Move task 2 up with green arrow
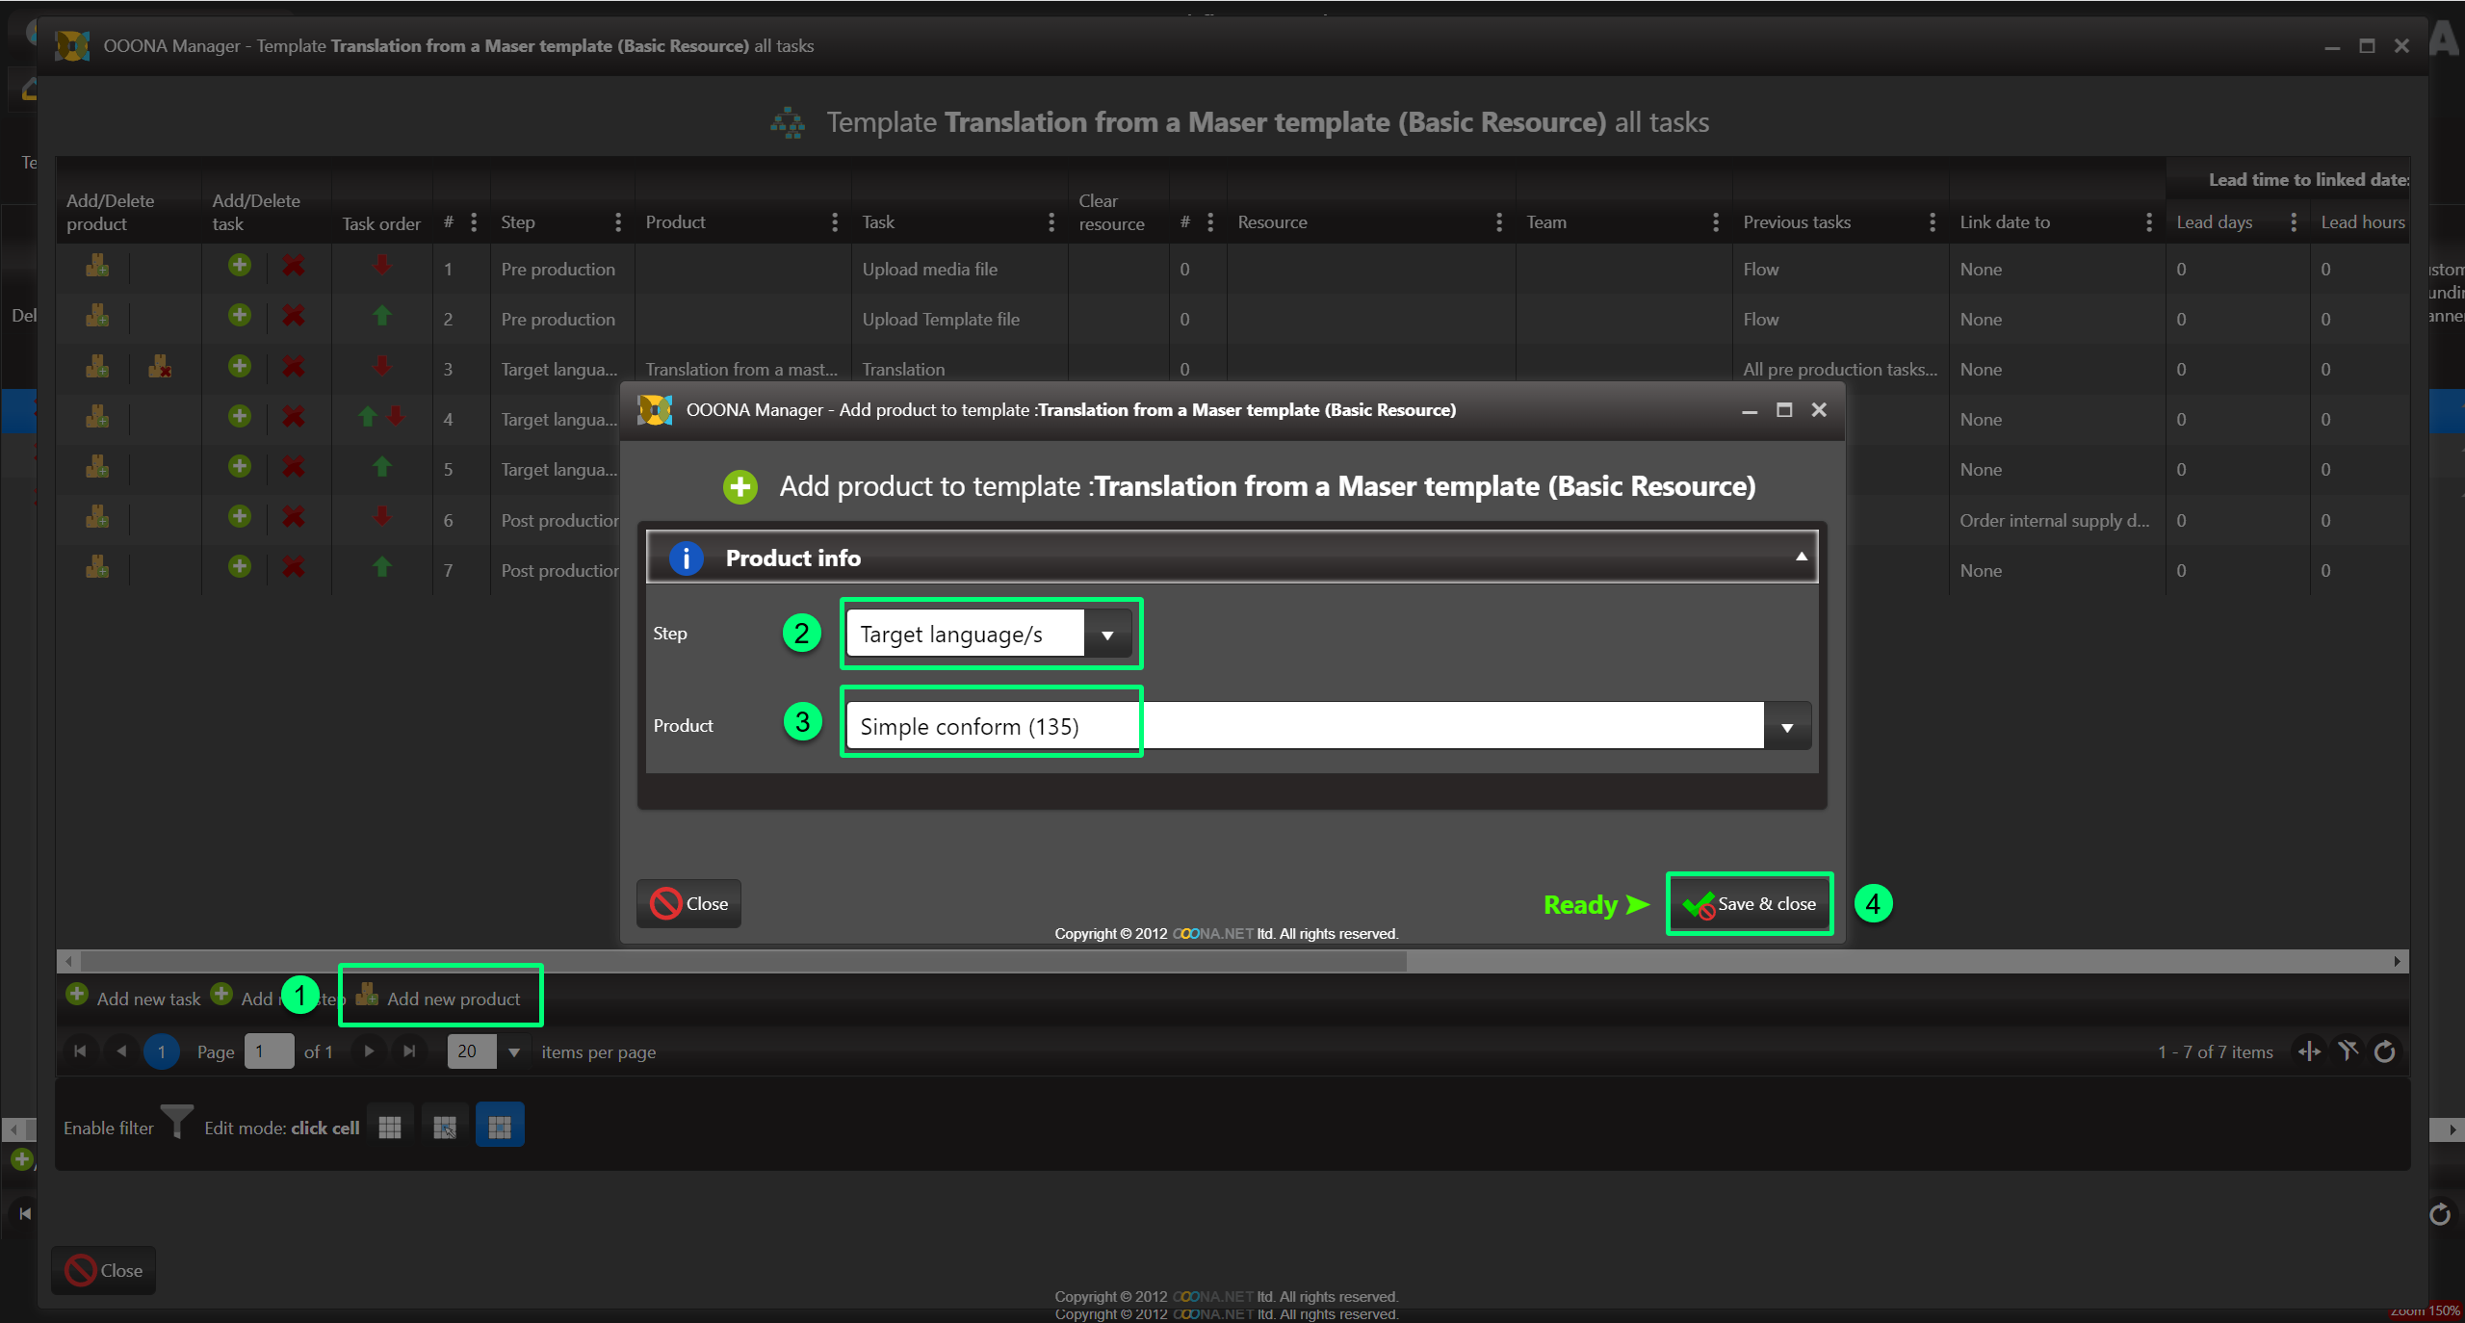2465x1323 pixels. click(x=382, y=316)
